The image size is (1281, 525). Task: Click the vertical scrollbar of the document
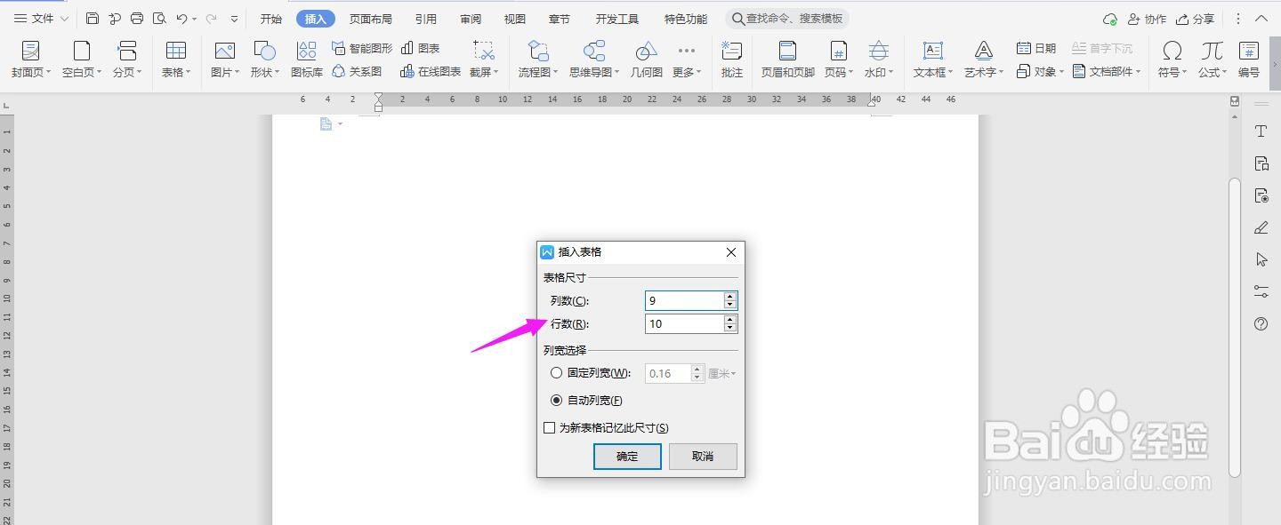coord(1235,327)
